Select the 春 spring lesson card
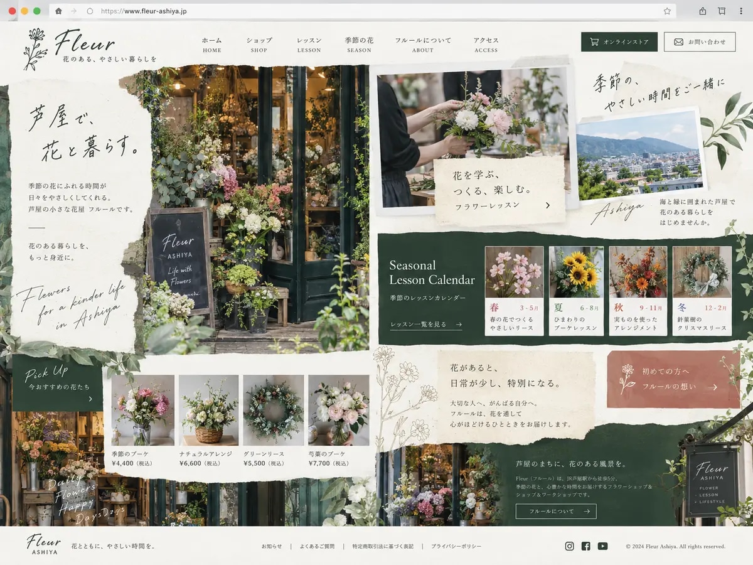 [514, 291]
